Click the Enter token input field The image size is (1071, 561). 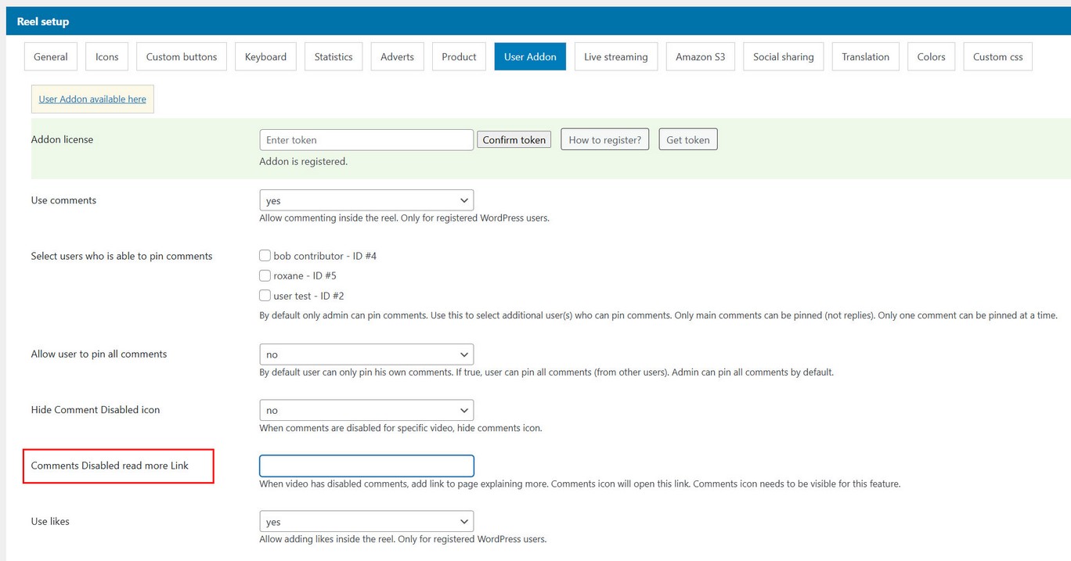coord(366,140)
